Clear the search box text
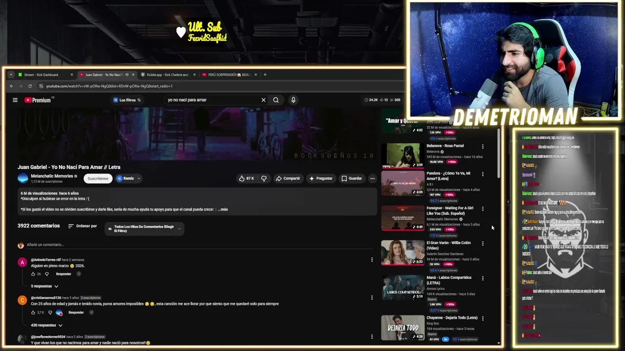Image resolution: width=625 pixels, height=351 pixels. pos(263,100)
